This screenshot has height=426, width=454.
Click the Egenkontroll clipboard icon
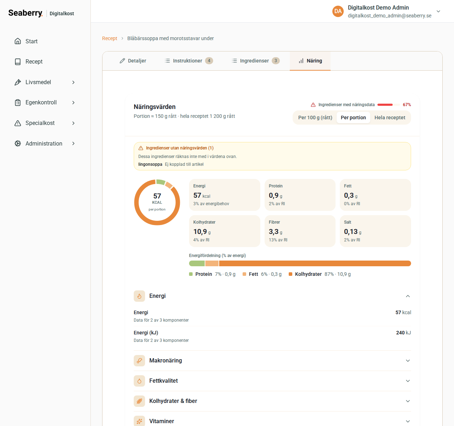18,103
